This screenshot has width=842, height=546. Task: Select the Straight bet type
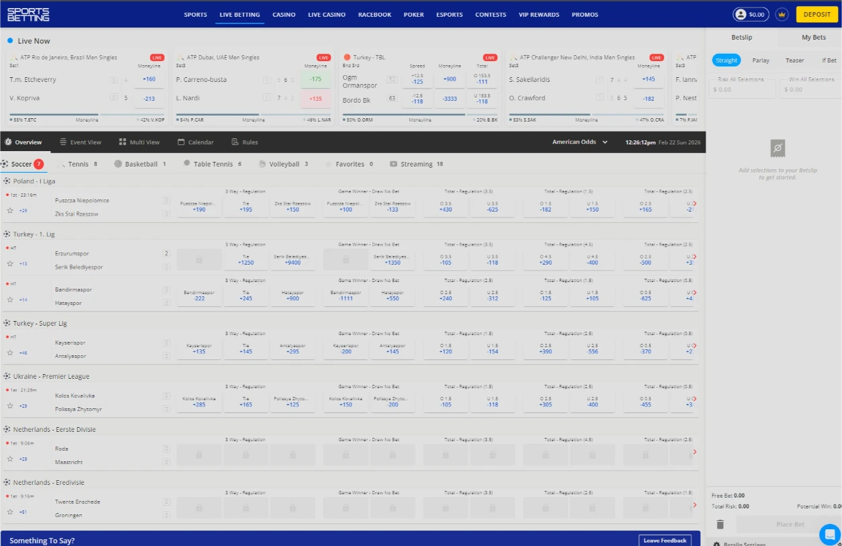coord(726,60)
